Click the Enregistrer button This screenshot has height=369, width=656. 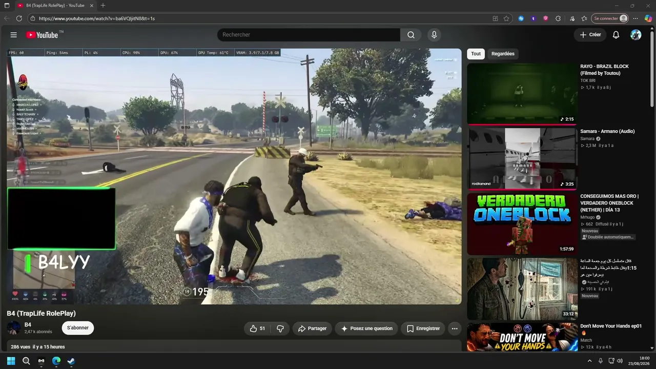423,329
